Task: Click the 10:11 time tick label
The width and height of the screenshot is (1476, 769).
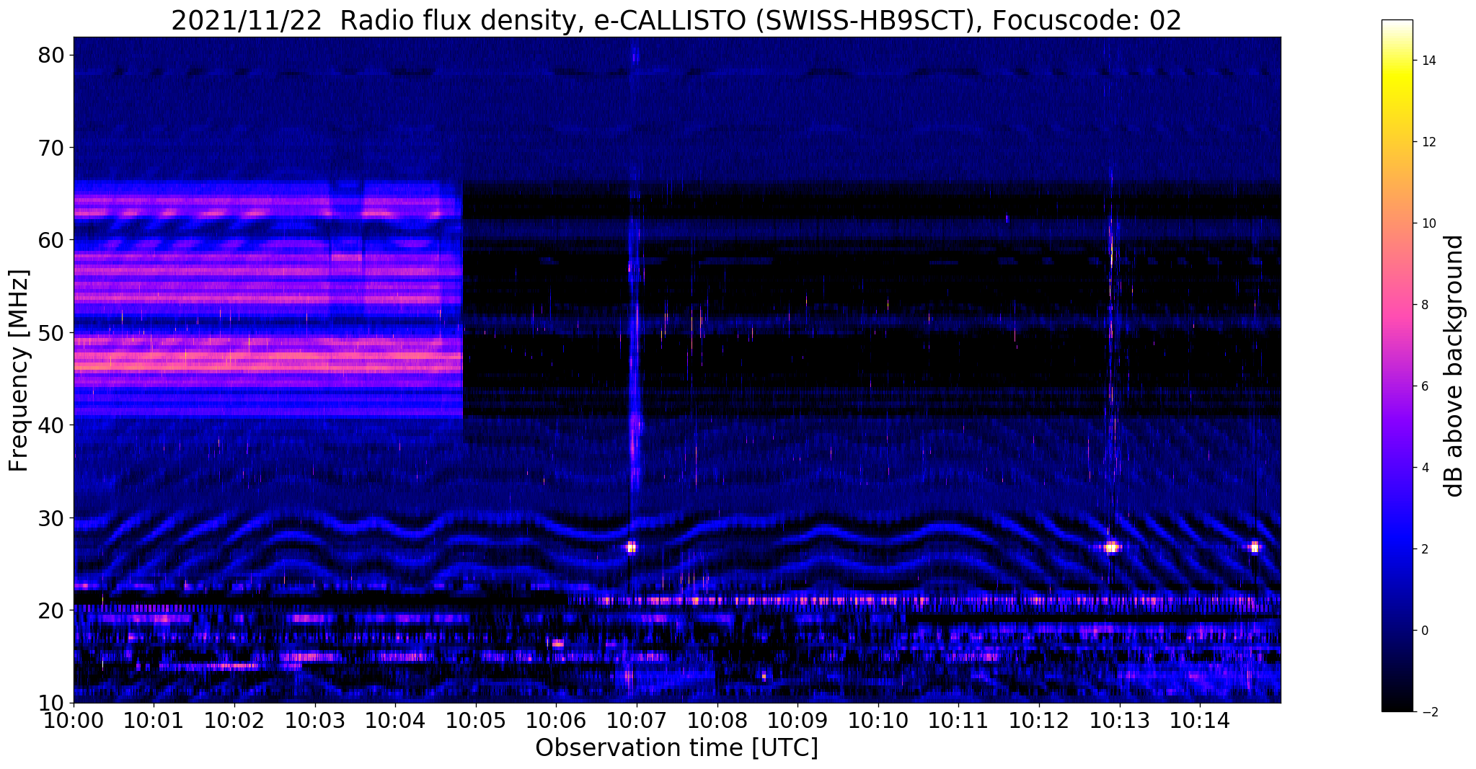Action: 959,721
